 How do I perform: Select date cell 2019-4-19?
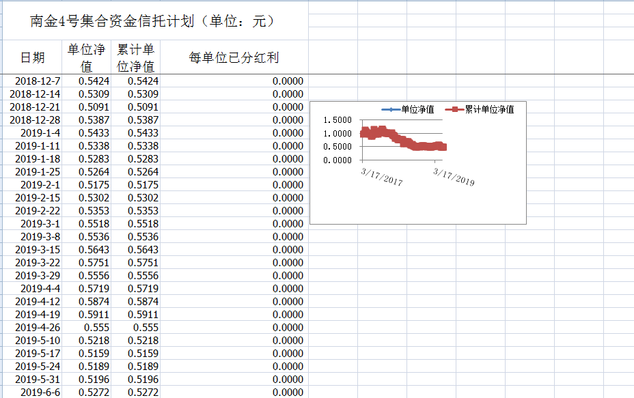(x=32, y=314)
